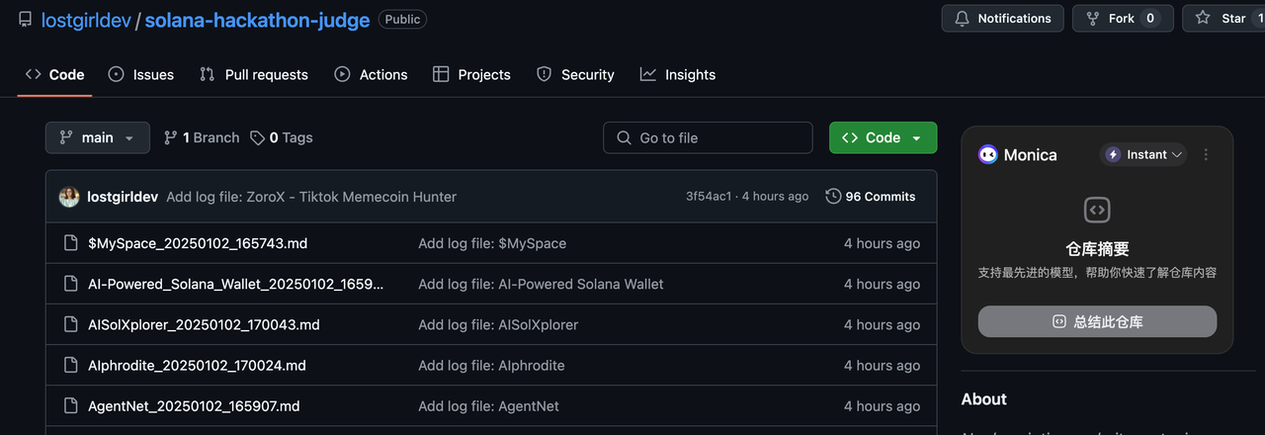The width and height of the screenshot is (1265, 435).
Task: Click the lostgirldev avatar in commit row
Action: click(69, 197)
